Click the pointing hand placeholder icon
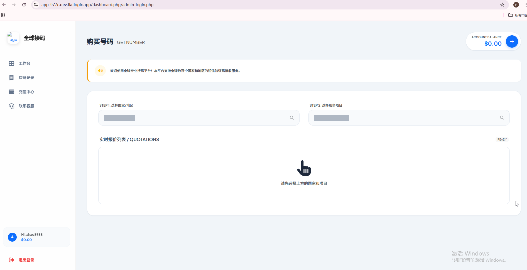 pyautogui.click(x=304, y=168)
